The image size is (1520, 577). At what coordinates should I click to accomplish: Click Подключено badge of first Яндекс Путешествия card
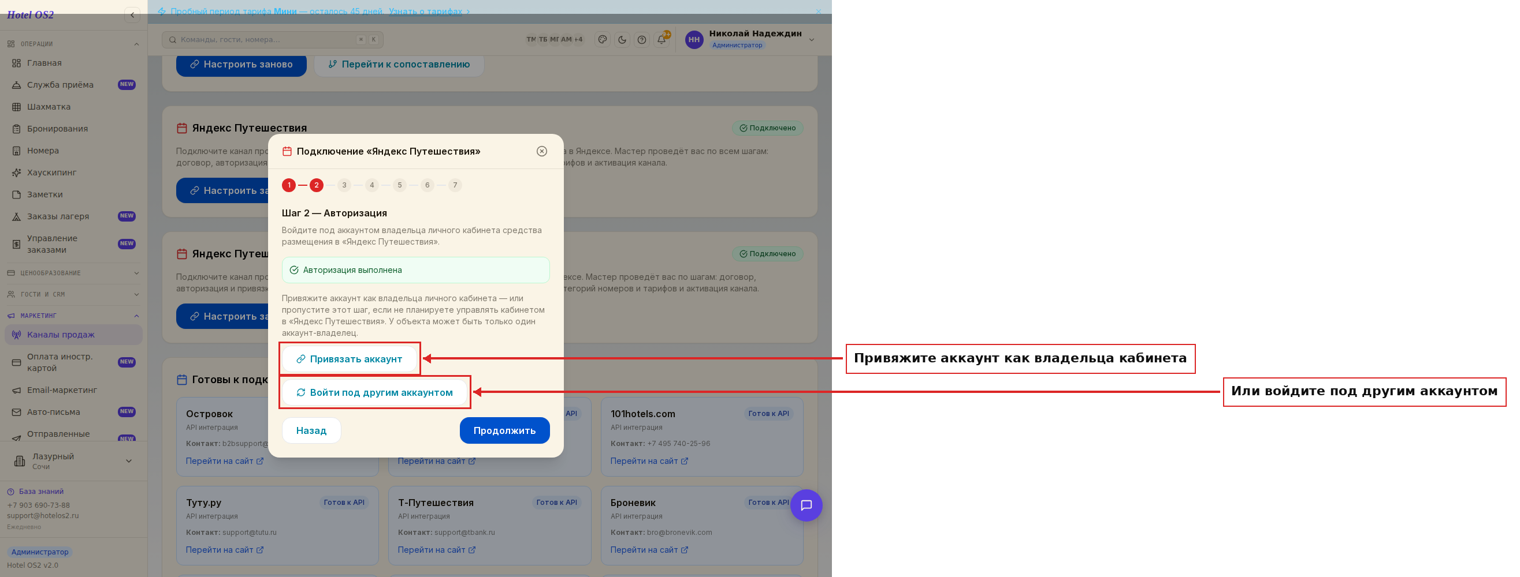tap(768, 128)
